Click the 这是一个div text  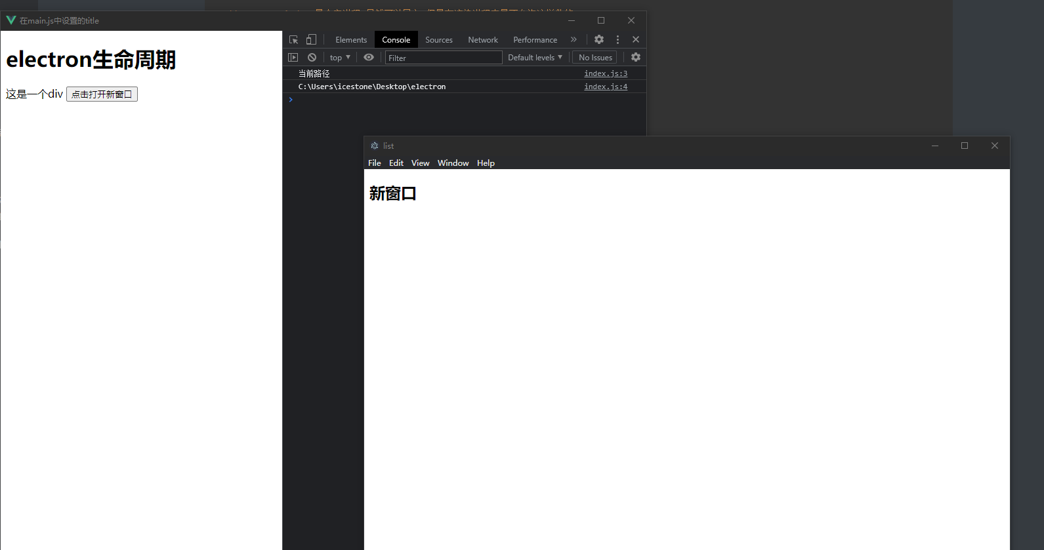click(35, 94)
